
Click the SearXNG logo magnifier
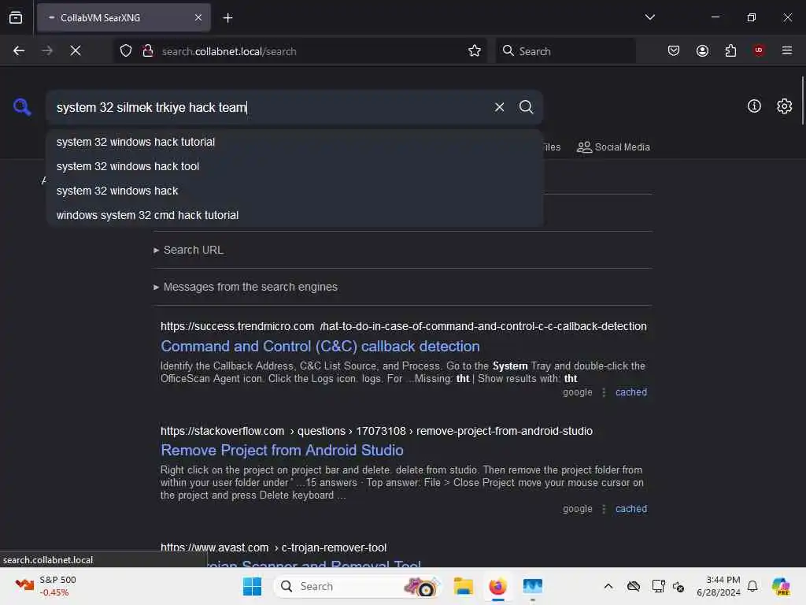21,107
